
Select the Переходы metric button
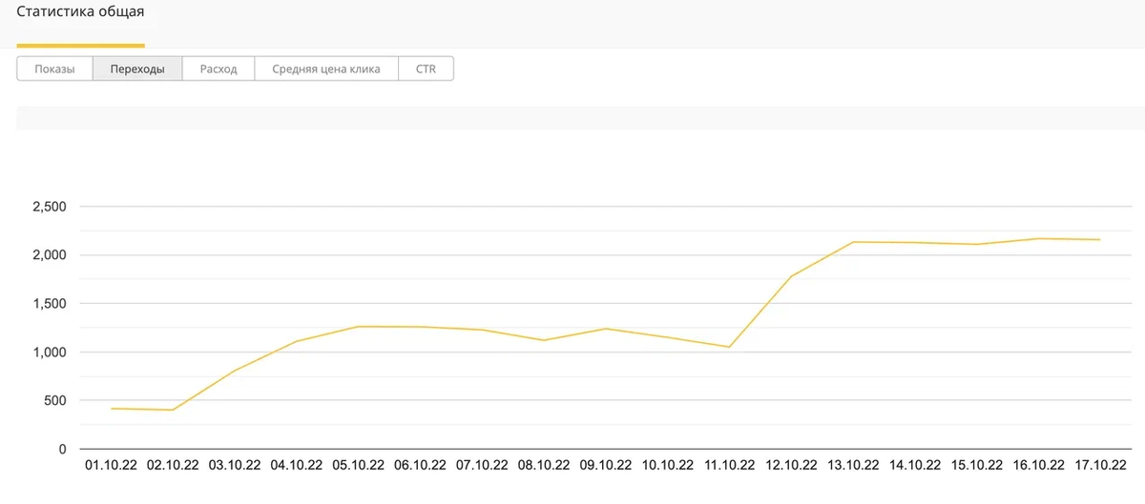pyautogui.click(x=136, y=69)
